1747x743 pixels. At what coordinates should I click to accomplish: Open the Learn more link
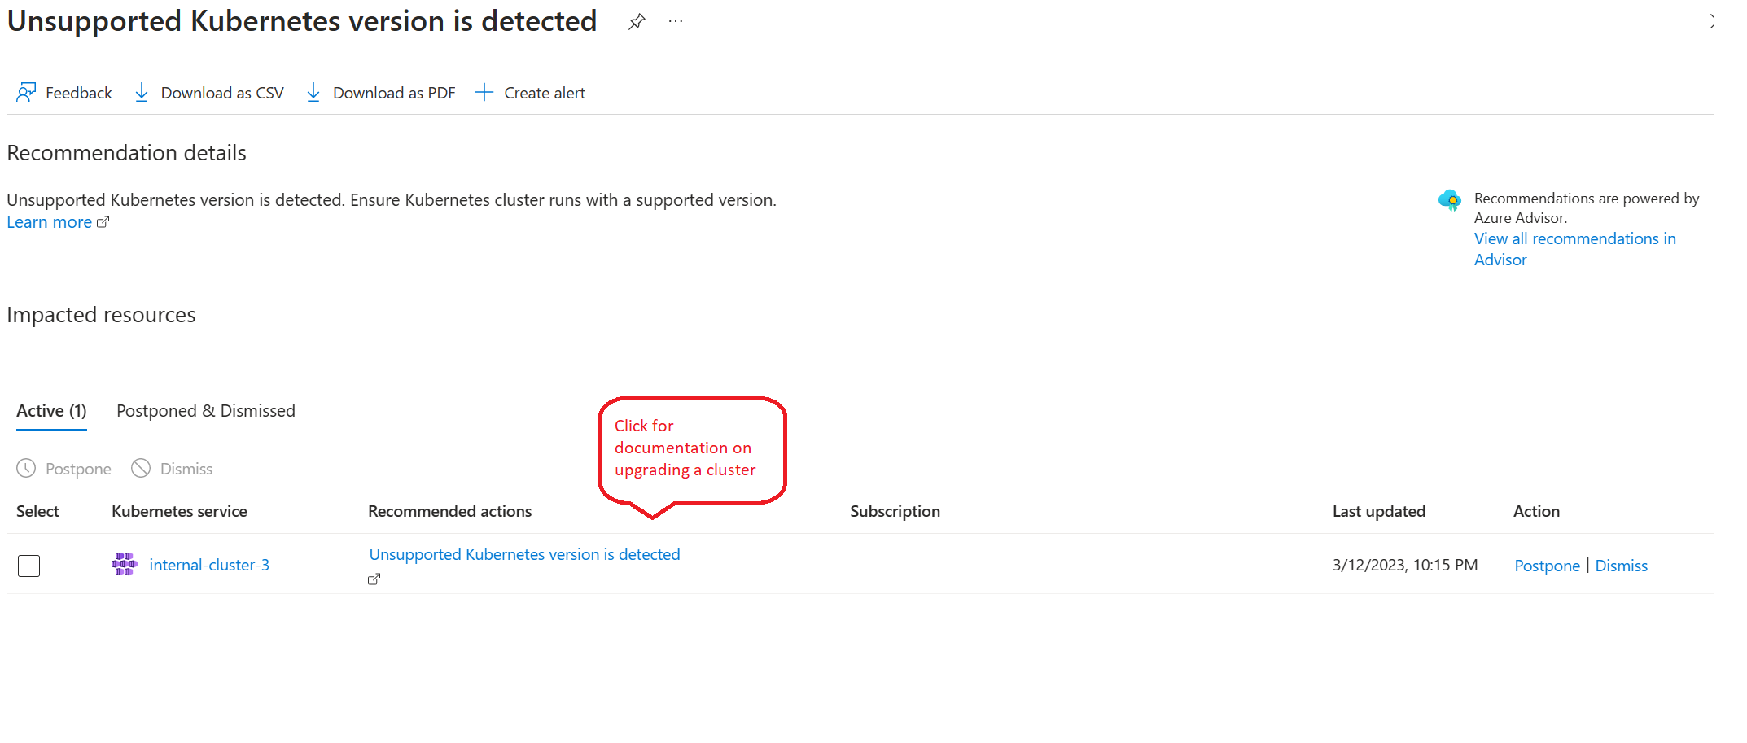(49, 222)
